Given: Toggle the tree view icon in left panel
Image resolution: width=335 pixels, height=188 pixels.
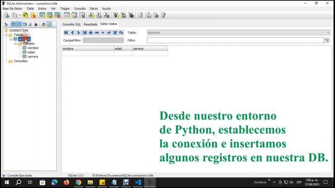Looking at the screenshot, I should point(6,25).
